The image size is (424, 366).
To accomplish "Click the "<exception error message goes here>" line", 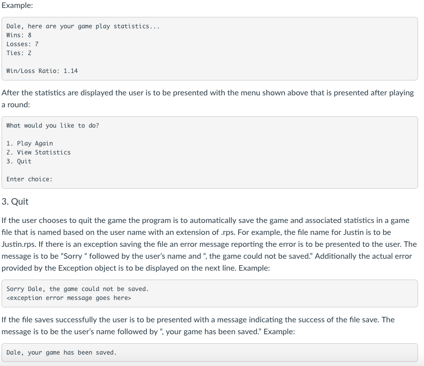I will (x=68, y=298).
